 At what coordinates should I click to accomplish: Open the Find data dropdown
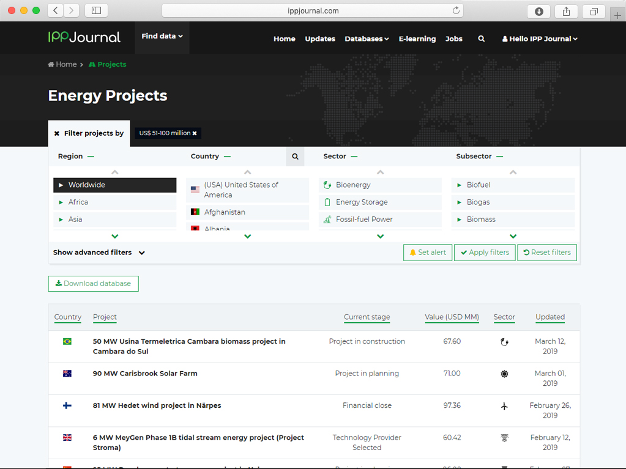(162, 37)
